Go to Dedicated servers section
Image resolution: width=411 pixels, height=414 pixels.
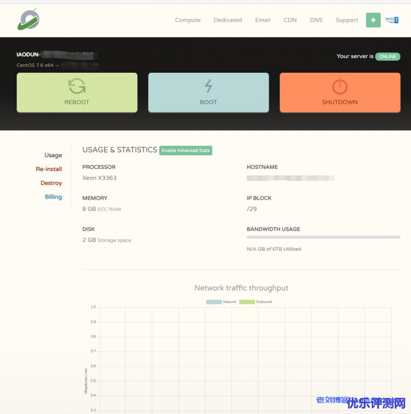click(228, 20)
